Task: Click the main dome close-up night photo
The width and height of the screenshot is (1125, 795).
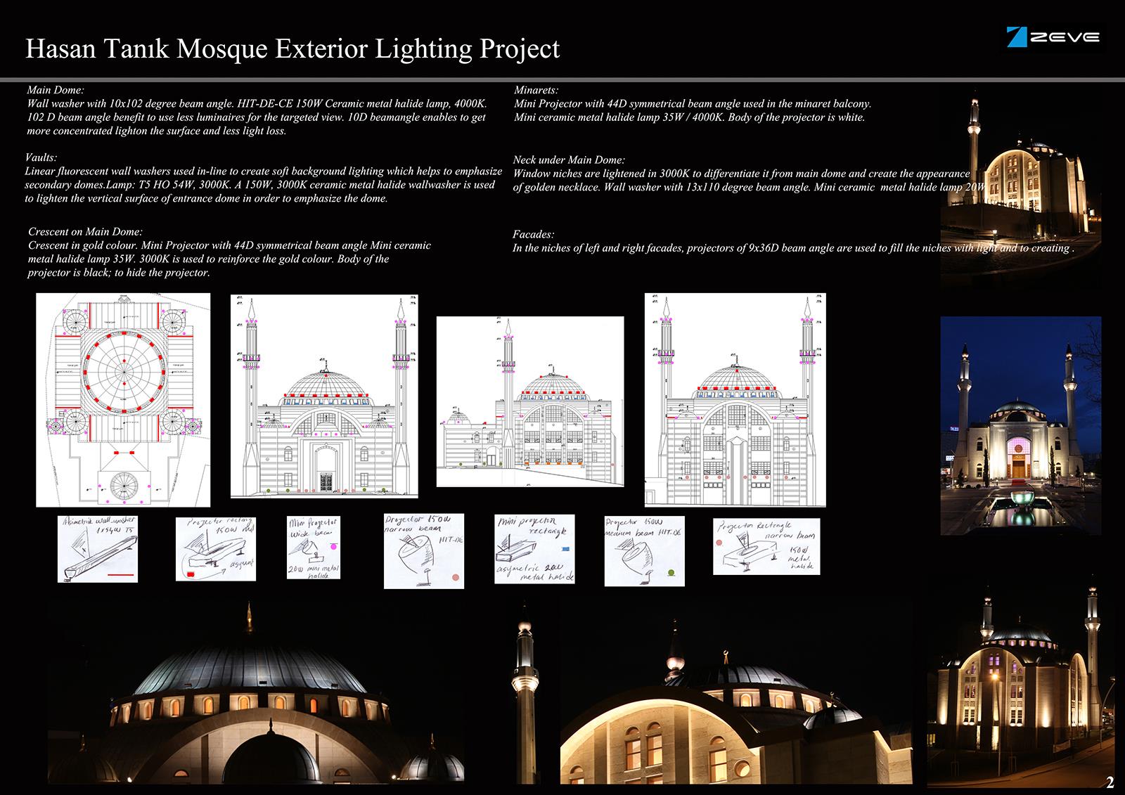Action: point(255,692)
